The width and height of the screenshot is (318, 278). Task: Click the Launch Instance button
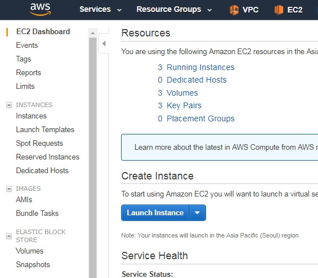155,212
